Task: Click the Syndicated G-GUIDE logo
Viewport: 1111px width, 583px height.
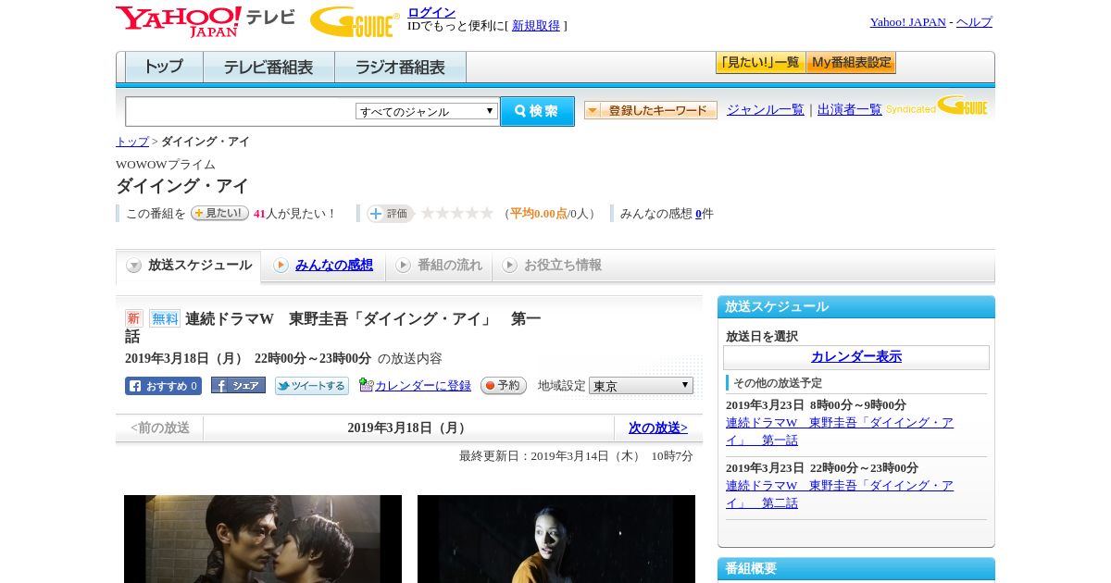Action: click(937, 106)
